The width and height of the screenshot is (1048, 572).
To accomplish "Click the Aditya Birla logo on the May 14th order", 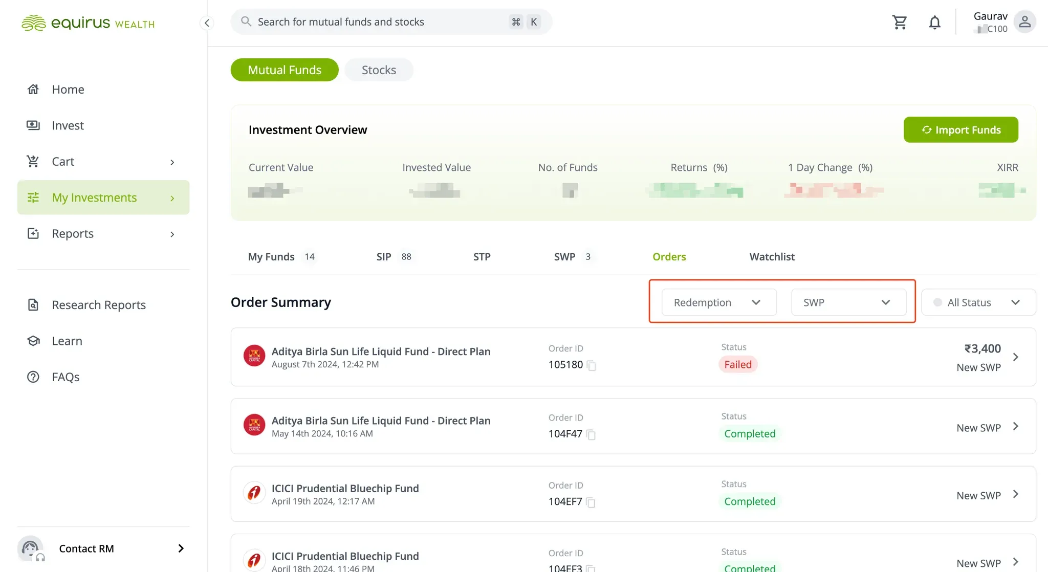I will tap(254, 425).
